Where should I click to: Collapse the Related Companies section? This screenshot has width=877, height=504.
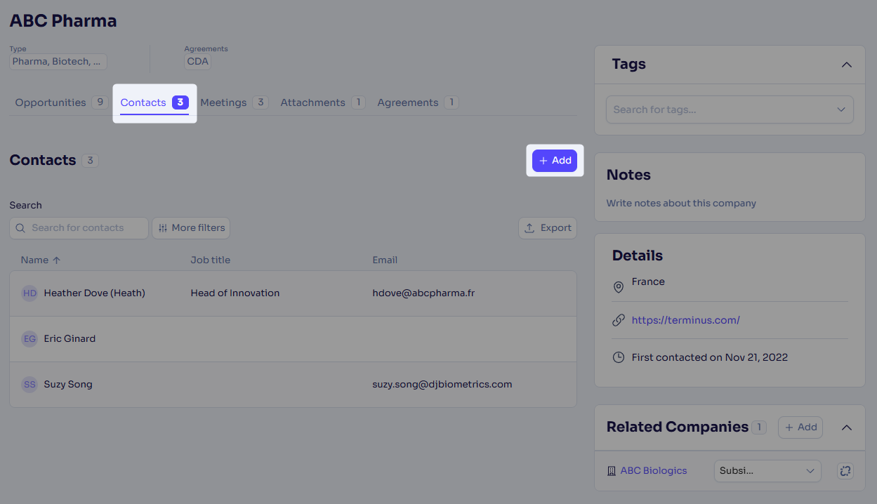846,427
